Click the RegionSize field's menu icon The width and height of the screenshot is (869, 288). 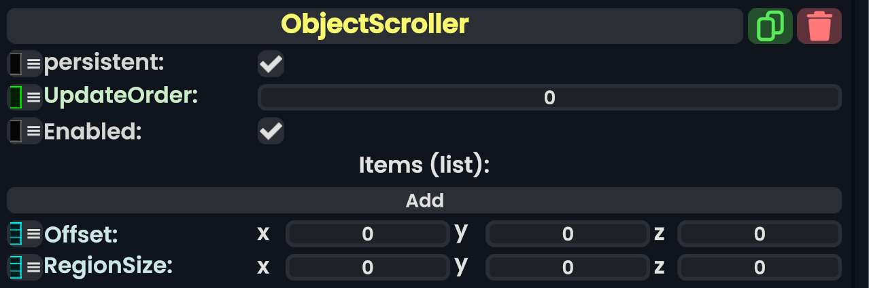33,266
